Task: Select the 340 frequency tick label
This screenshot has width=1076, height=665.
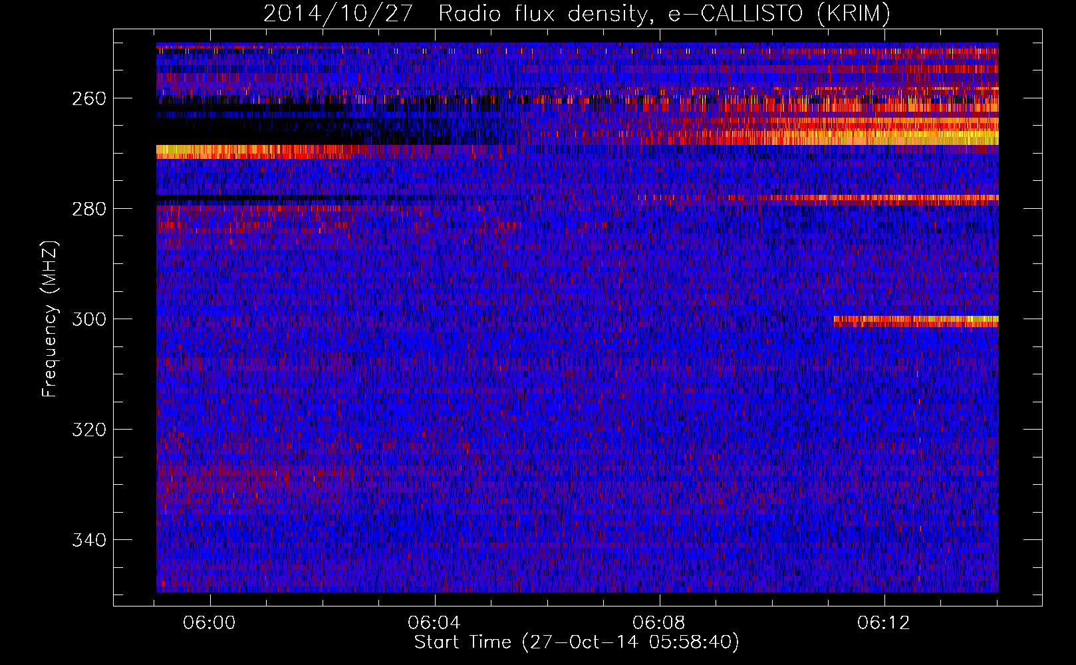Action: pyautogui.click(x=89, y=540)
